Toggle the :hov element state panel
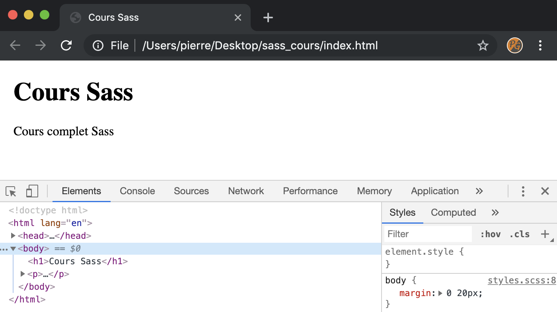Viewport: 557px width, 312px height. [x=490, y=234]
